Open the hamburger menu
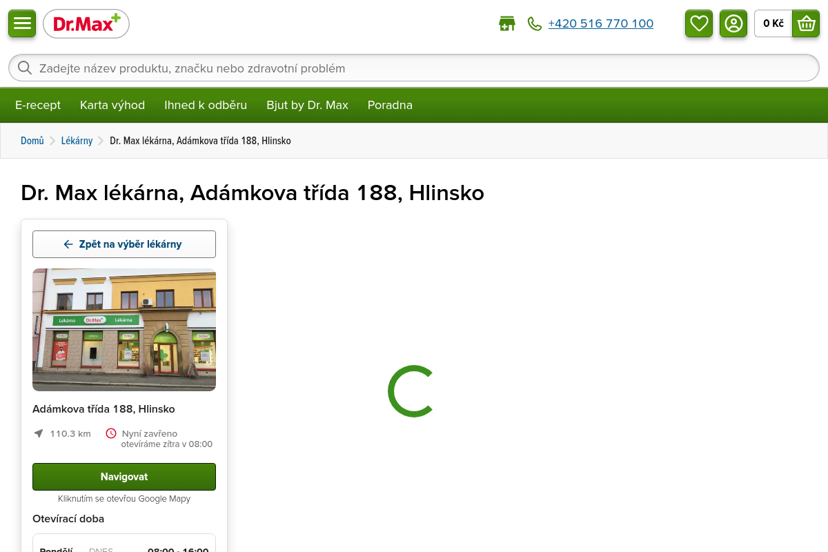 tap(22, 23)
